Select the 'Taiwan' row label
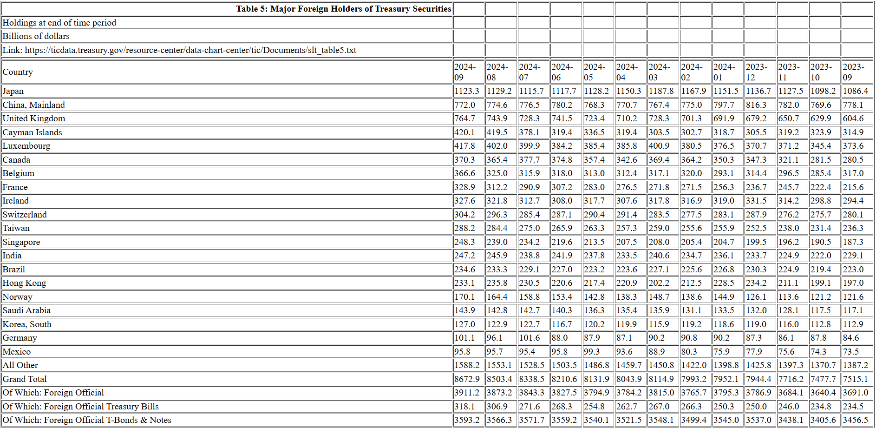The height and width of the screenshot is (428, 876). (16, 228)
